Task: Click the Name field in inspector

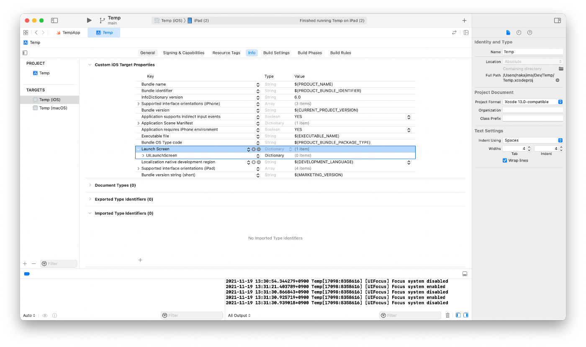Action: pyautogui.click(x=533, y=52)
